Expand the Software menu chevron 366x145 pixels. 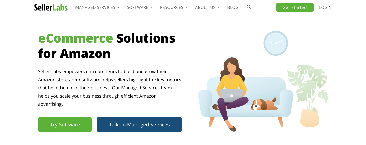coord(151,7)
